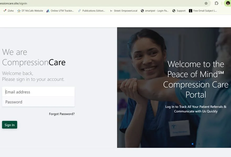Click the Welcome to the Peace of Mind heading

click(x=196, y=79)
